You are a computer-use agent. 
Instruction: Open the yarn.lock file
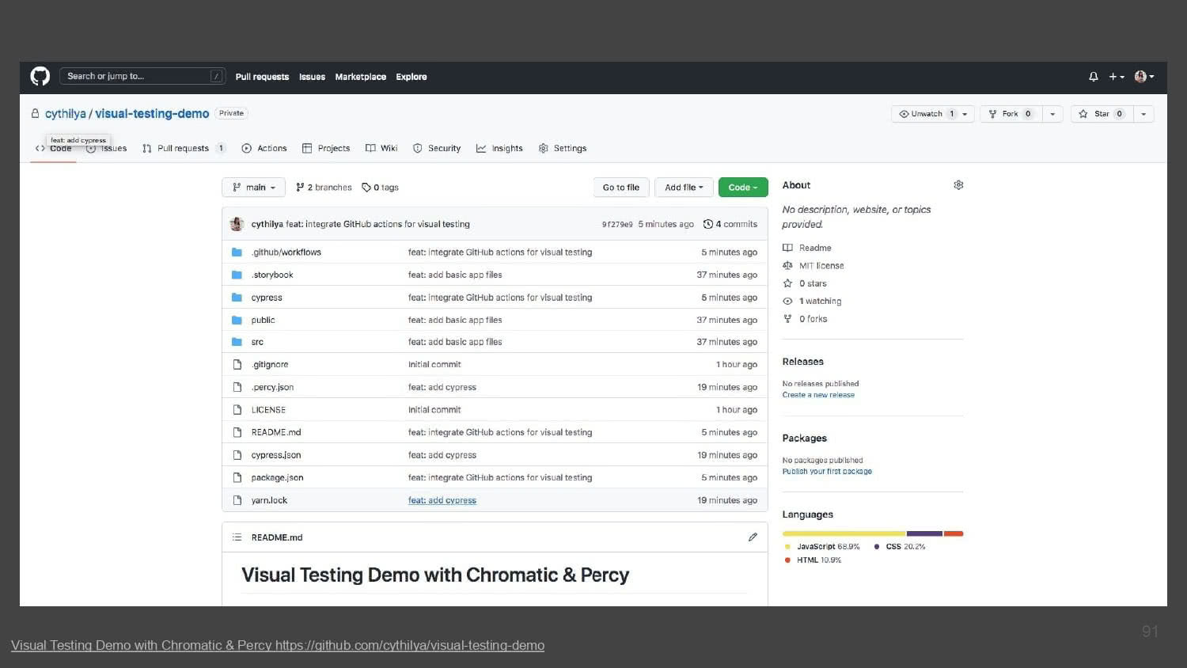tap(269, 500)
